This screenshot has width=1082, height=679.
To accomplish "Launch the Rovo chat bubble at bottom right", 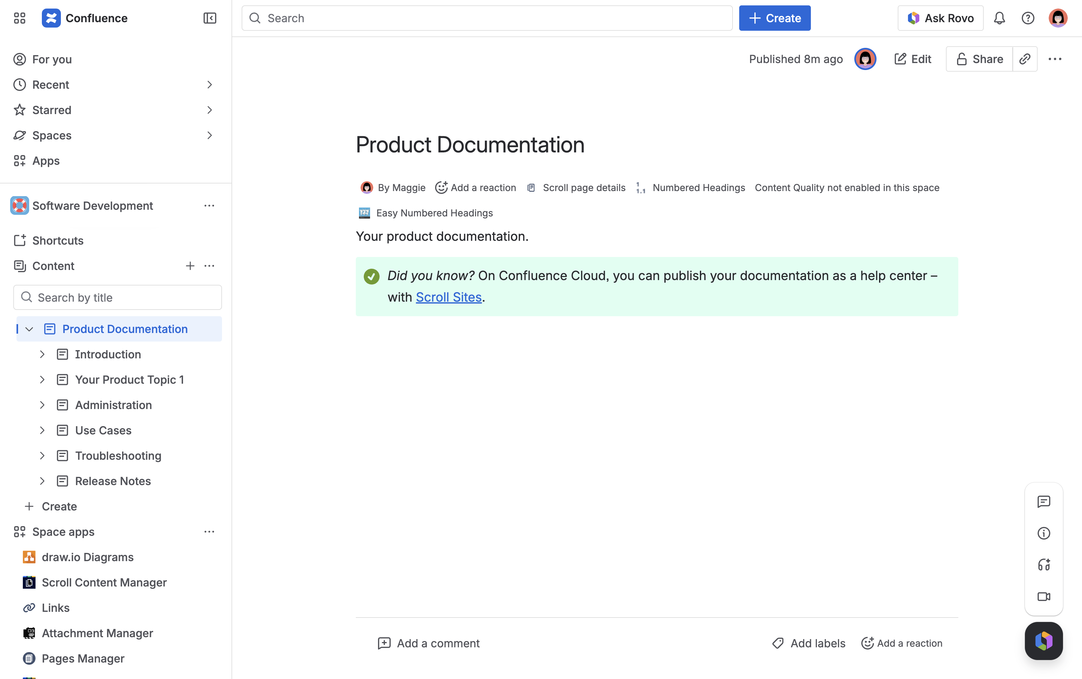I will pos(1044,641).
